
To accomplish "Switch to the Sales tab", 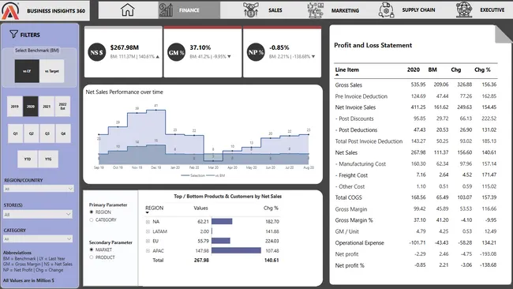I will pyautogui.click(x=275, y=10).
